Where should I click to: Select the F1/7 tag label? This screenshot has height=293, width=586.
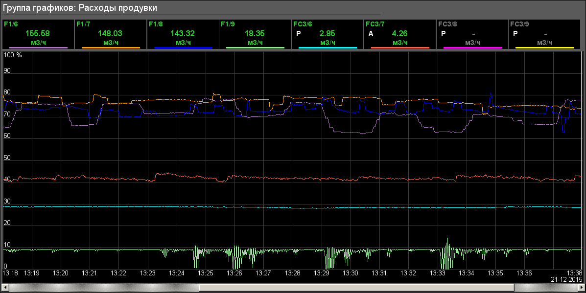[83, 24]
